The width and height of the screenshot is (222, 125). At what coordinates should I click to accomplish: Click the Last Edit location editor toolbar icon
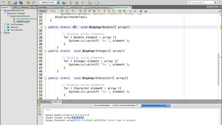(62, 11)
